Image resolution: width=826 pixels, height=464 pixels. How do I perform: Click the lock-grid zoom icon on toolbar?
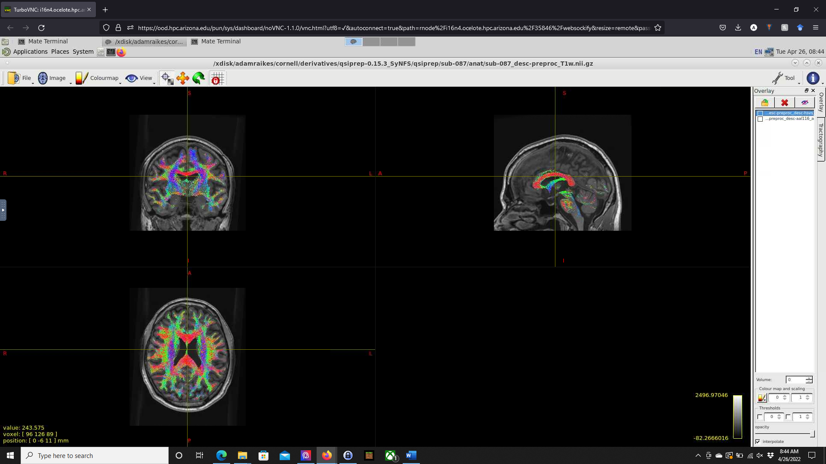click(x=218, y=78)
